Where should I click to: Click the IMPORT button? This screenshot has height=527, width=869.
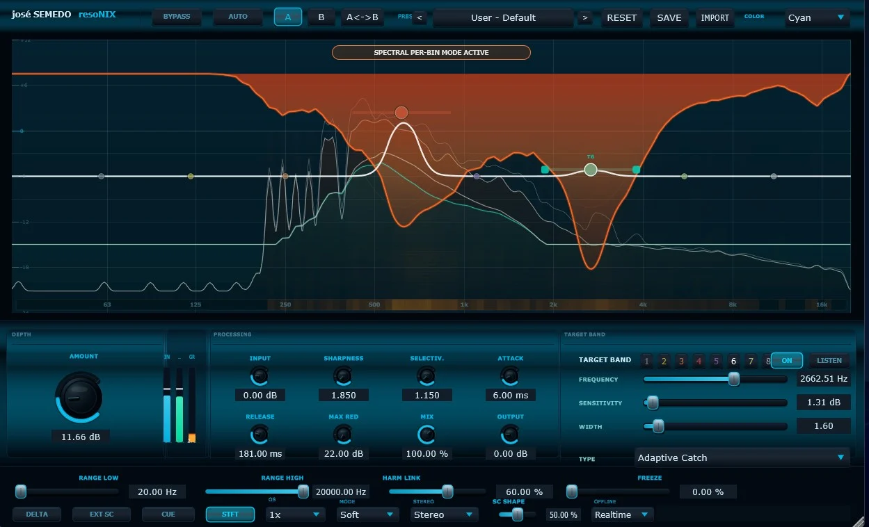pos(715,18)
